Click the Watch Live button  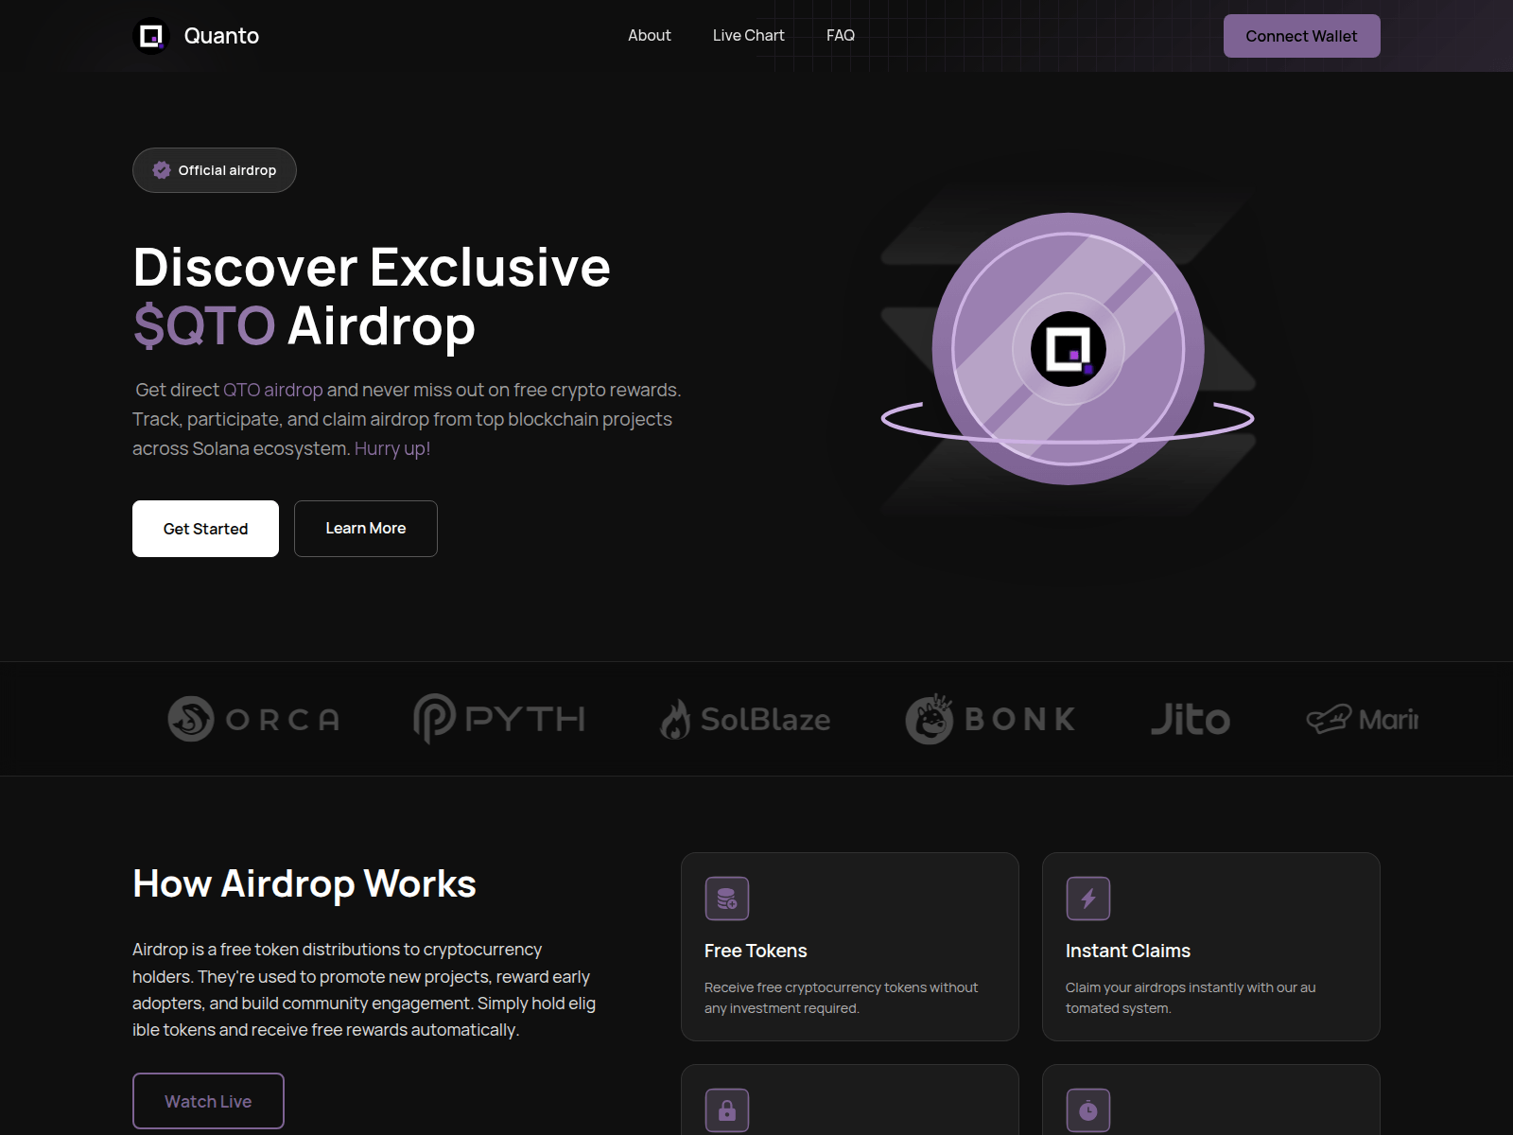pyautogui.click(x=207, y=1101)
